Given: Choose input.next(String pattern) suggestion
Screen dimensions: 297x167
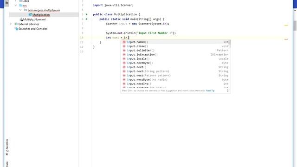Looking at the screenshot, I should [x=175, y=71].
